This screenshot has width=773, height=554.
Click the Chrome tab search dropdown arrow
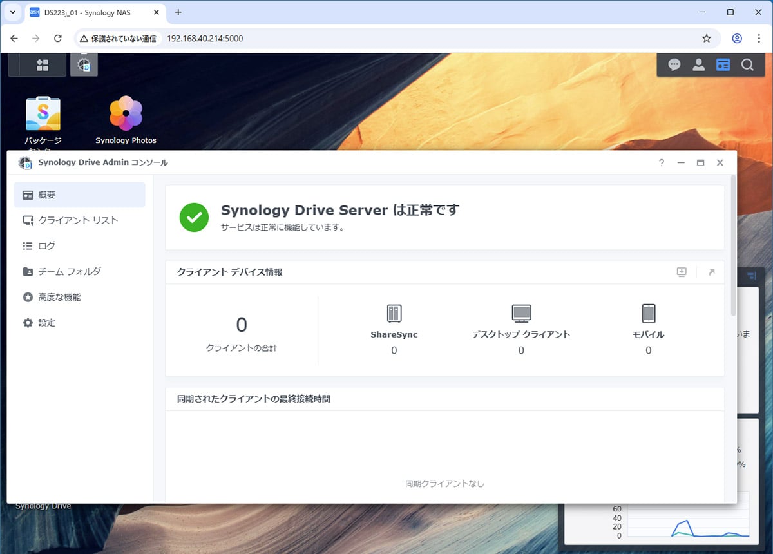click(x=12, y=12)
